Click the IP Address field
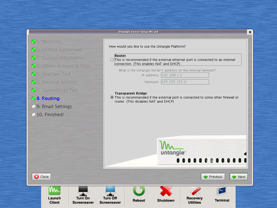277x208 pixels. click(x=185, y=75)
